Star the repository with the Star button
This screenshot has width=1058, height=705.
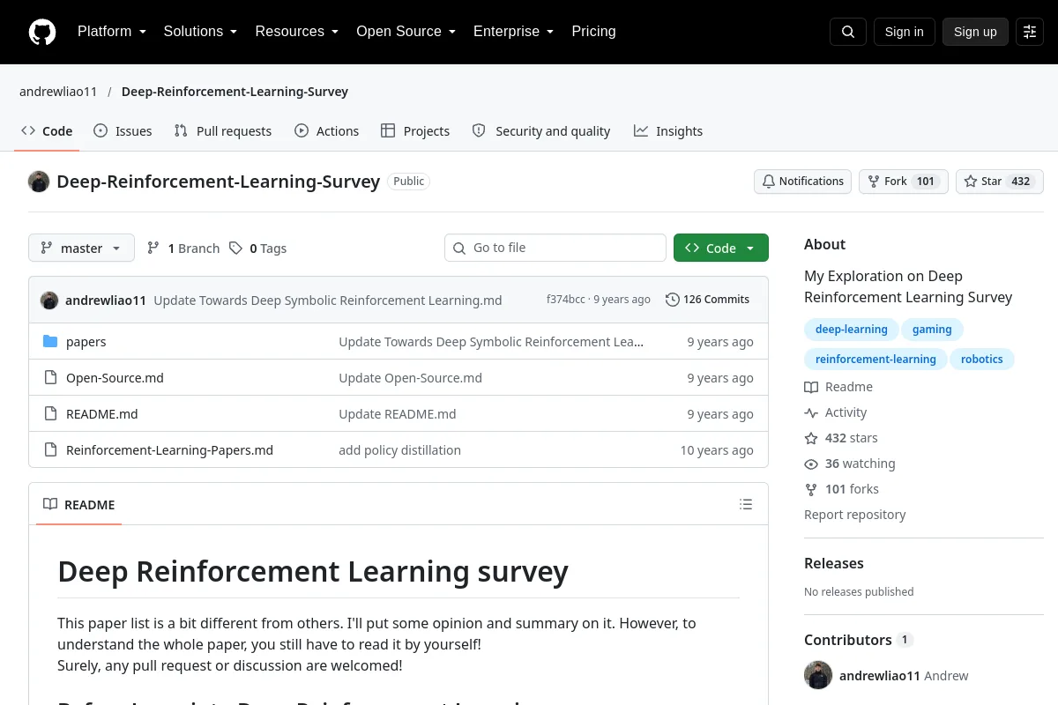point(1000,182)
